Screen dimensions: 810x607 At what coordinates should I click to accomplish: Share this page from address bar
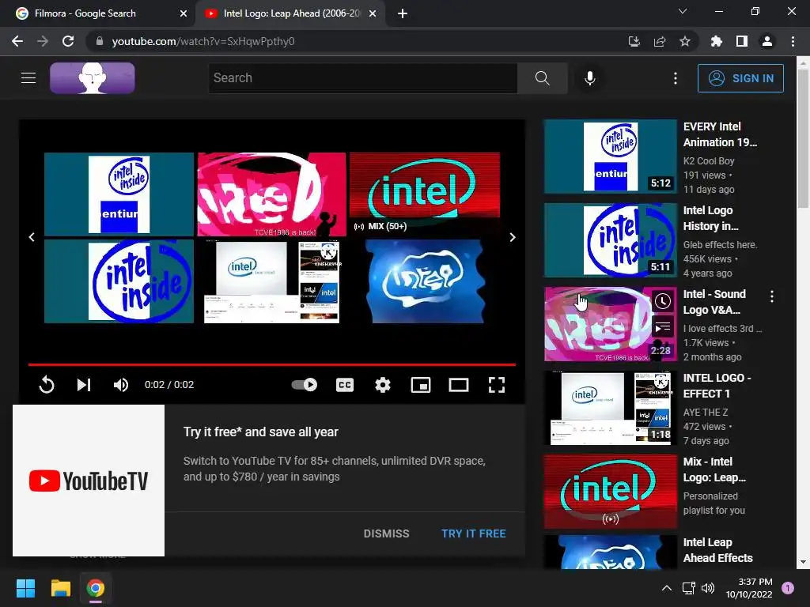[x=659, y=41]
